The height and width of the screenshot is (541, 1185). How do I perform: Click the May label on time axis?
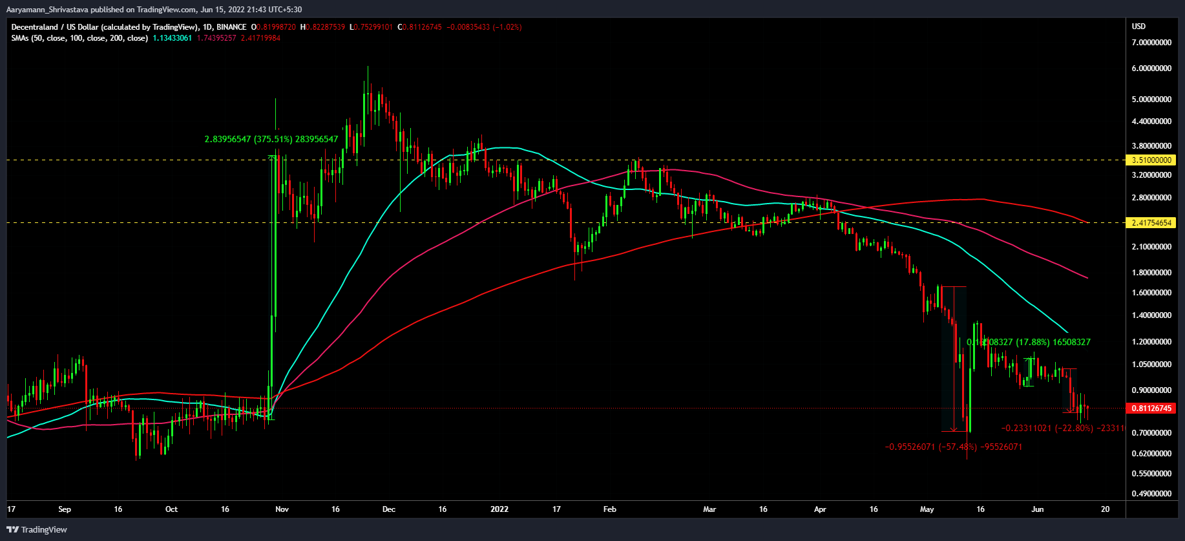click(927, 509)
